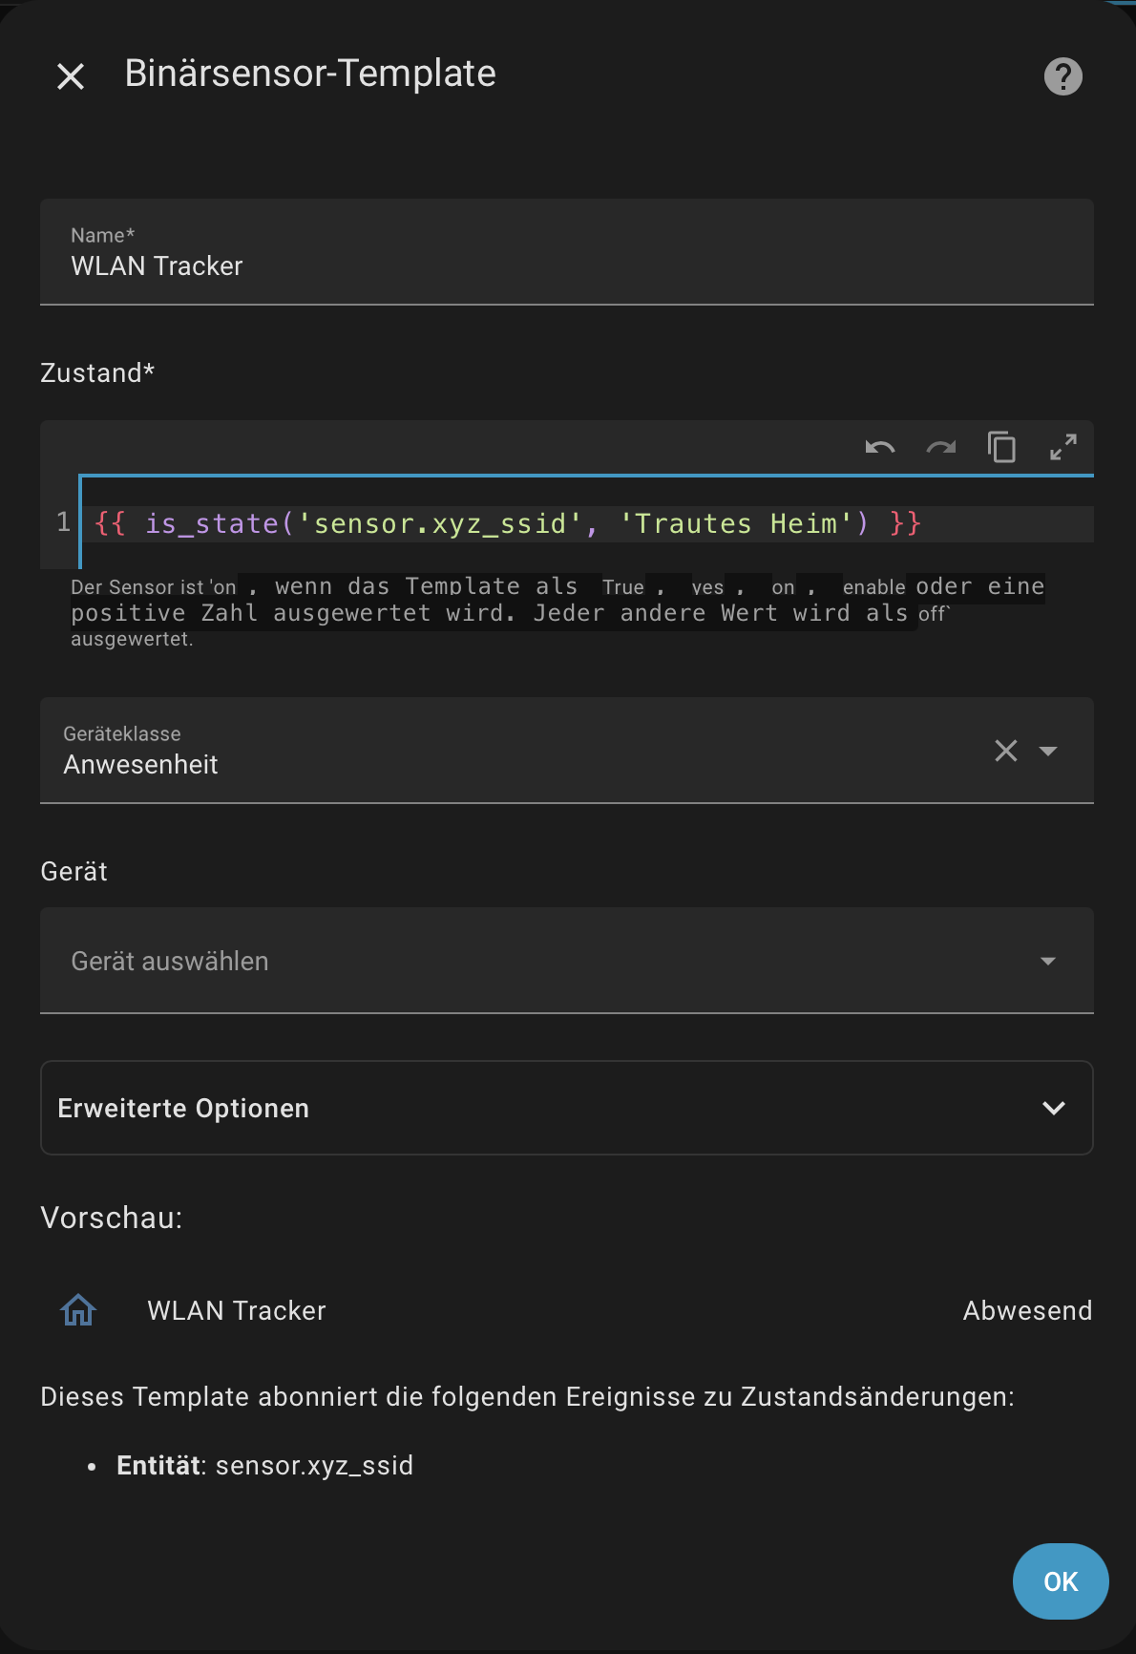
Task: Focus the Name field with WLAN Tracker
Action: [565, 265]
